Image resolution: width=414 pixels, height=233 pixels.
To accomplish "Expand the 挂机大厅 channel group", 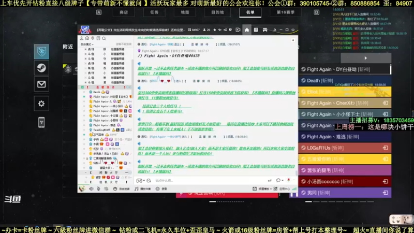I will click(x=86, y=182).
